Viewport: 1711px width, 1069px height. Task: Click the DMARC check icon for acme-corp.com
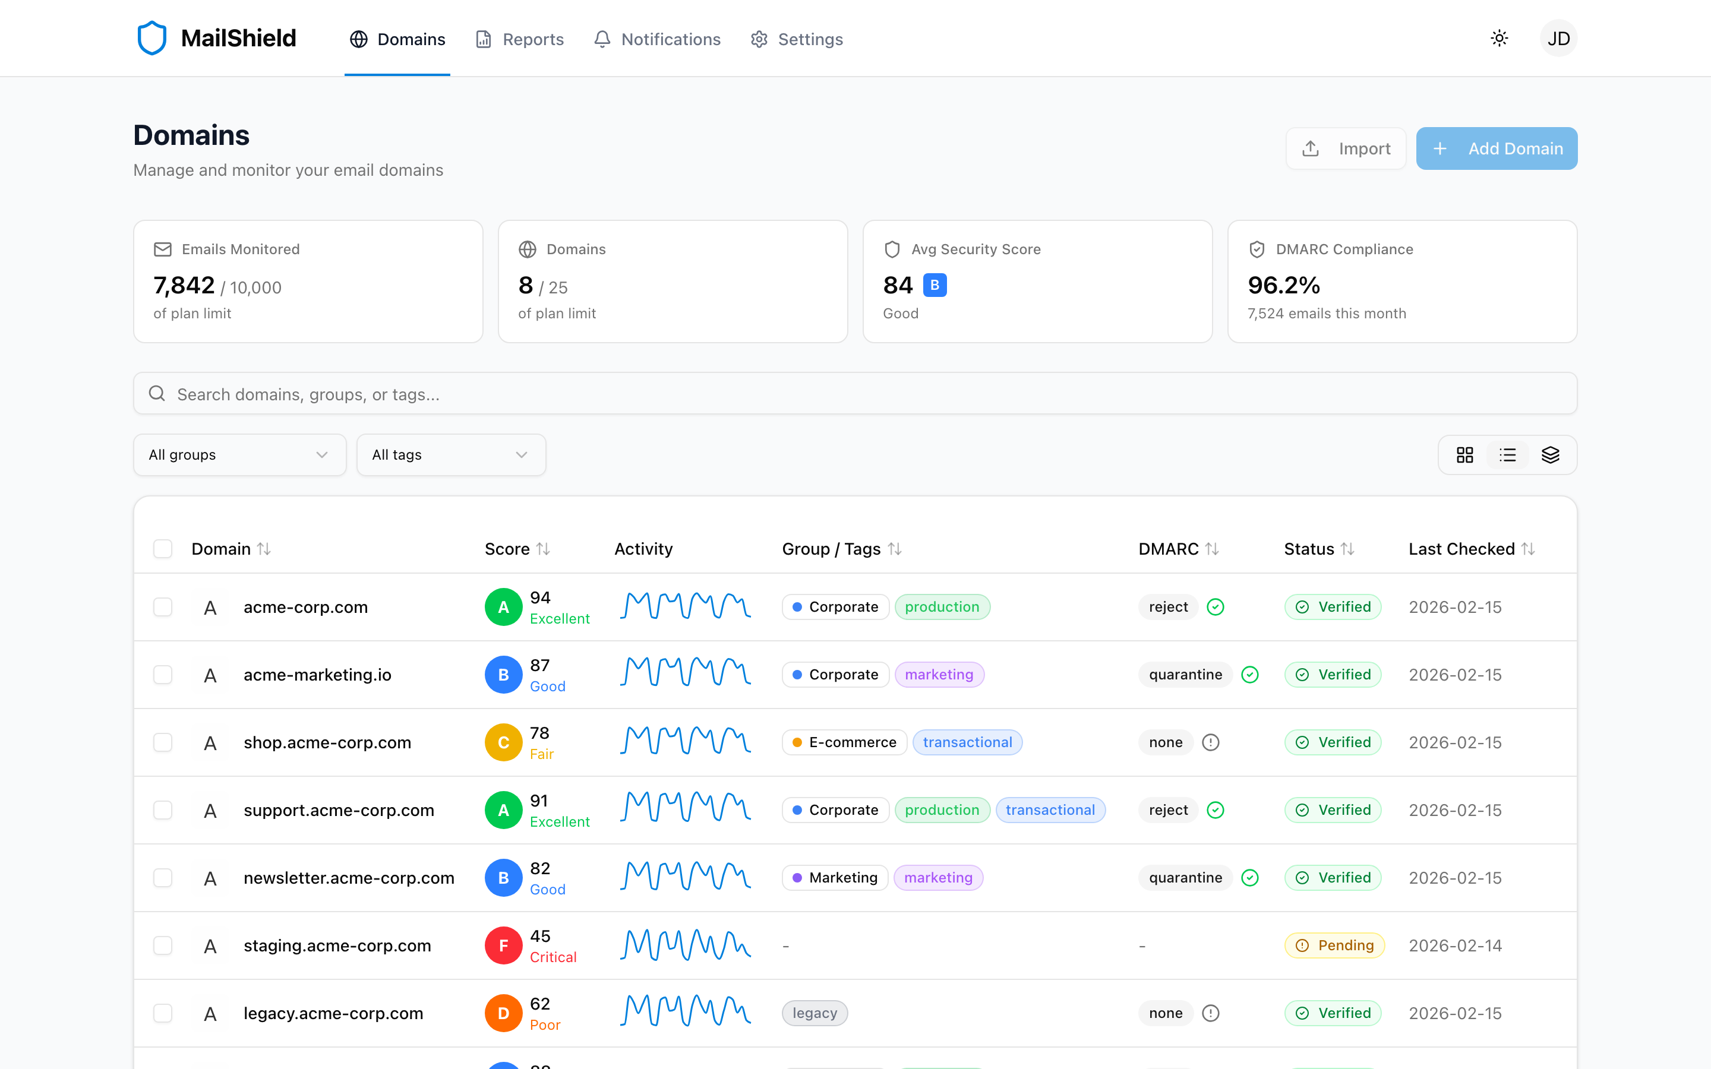tap(1216, 606)
